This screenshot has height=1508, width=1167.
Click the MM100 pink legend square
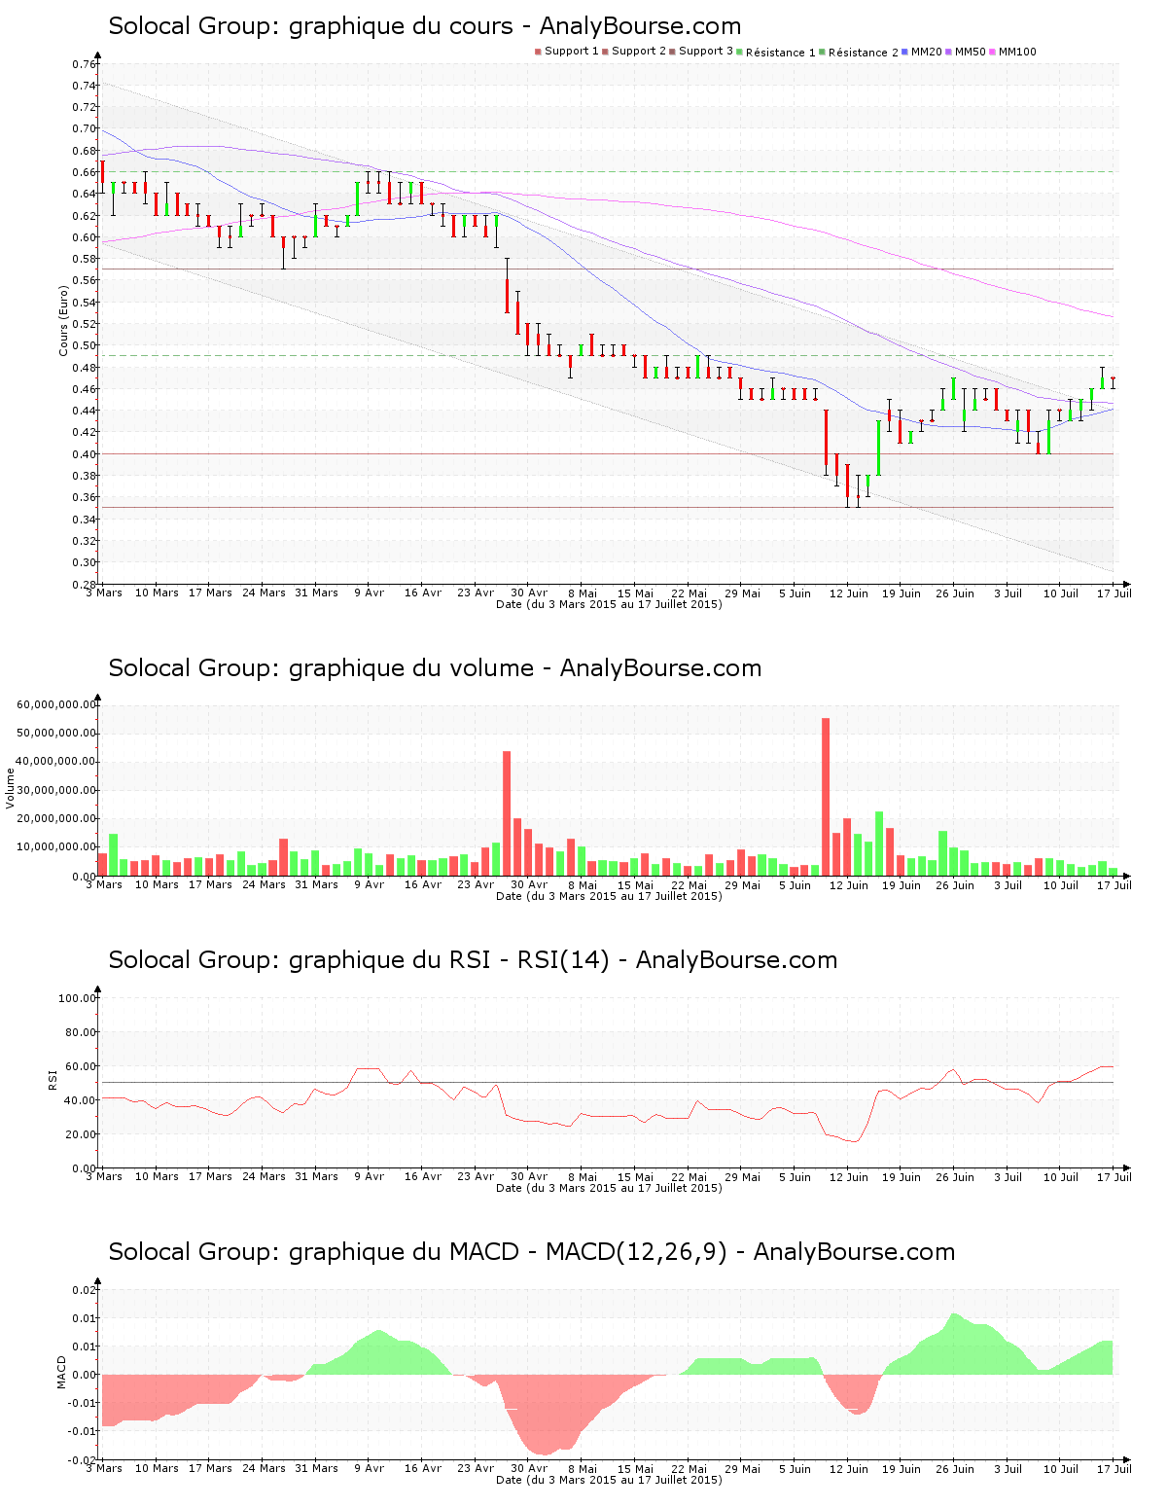pyautogui.click(x=993, y=52)
